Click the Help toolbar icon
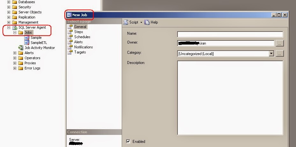 (147, 22)
